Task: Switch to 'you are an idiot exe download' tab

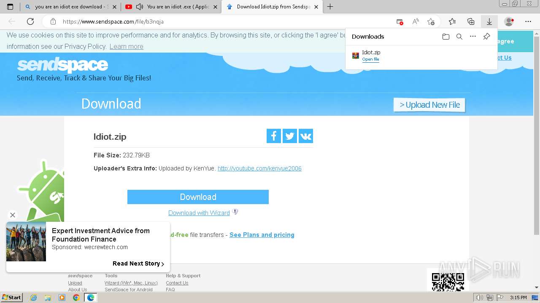Action: 70,7
